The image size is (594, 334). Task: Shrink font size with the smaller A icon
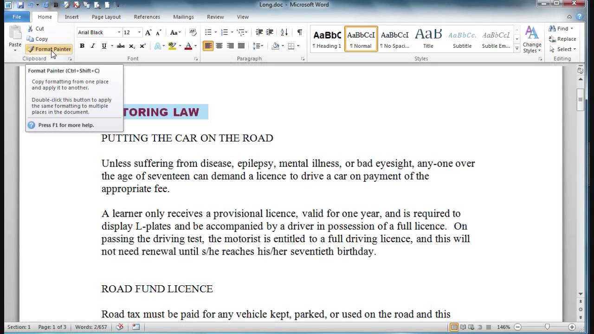coord(158,32)
